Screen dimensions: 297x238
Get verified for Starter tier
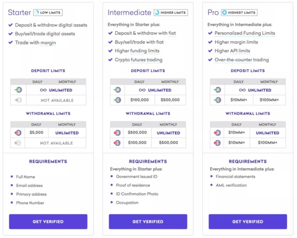[x=48, y=222]
